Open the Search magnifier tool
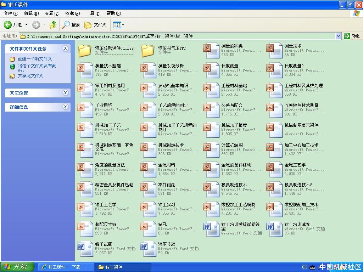The image size is (363, 272). 66,25
